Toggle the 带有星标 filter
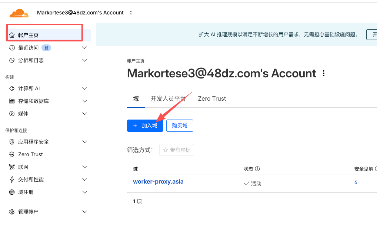This screenshot has width=377, height=248. pyautogui.click(x=177, y=150)
